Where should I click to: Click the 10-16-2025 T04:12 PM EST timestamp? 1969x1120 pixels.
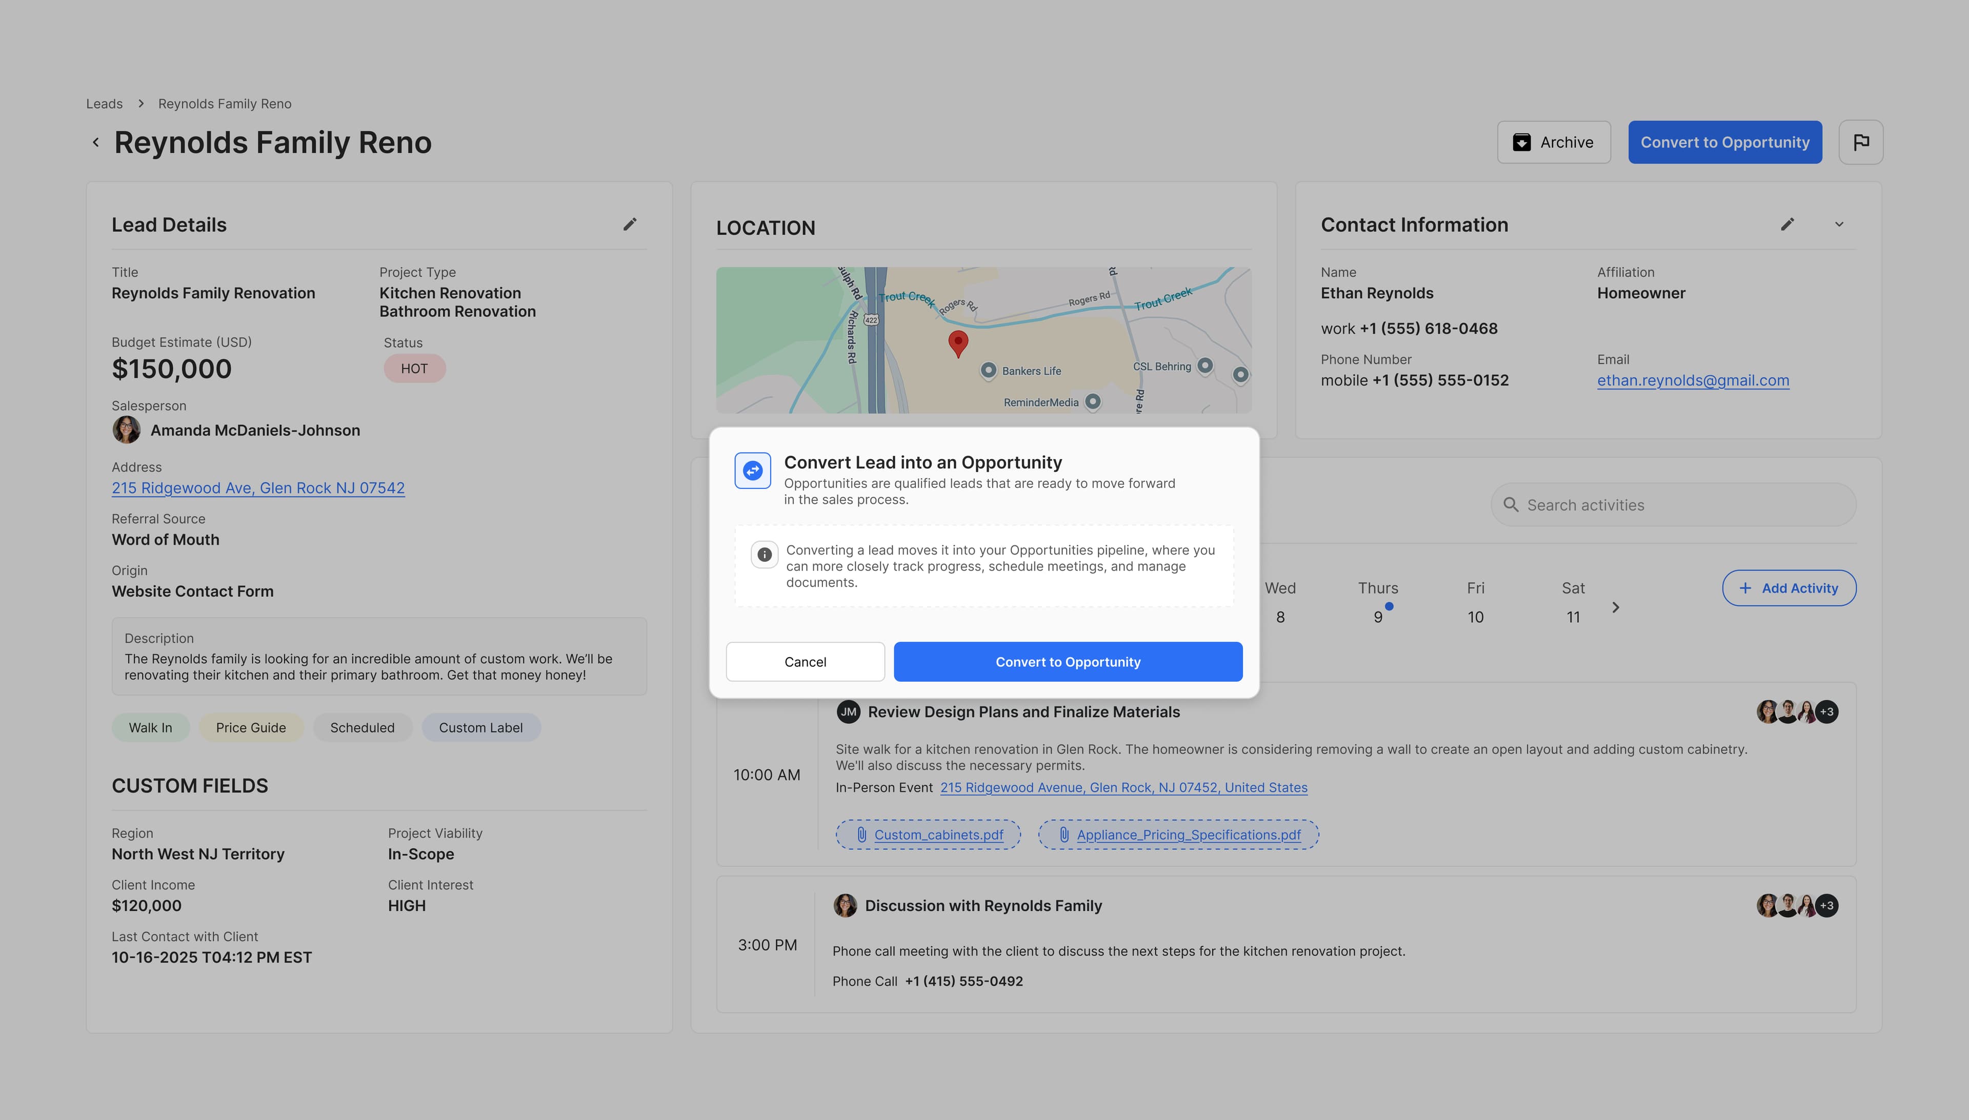pyautogui.click(x=212, y=957)
